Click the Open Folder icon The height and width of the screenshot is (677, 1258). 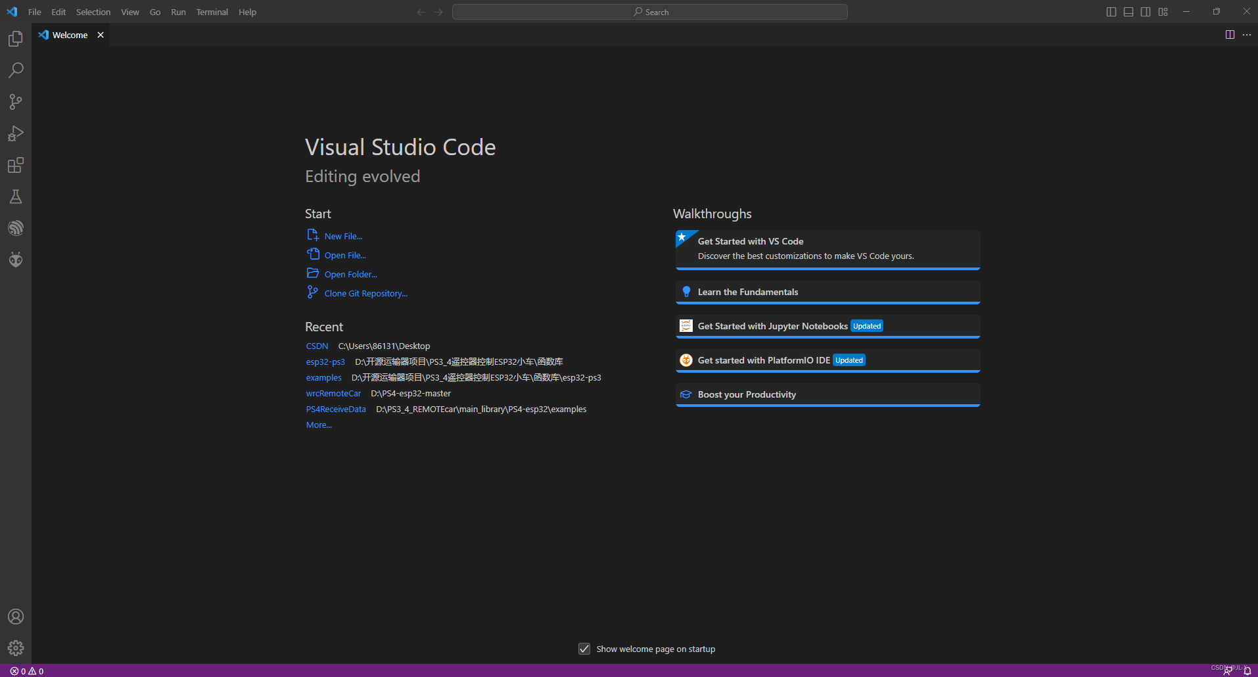(x=313, y=273)
